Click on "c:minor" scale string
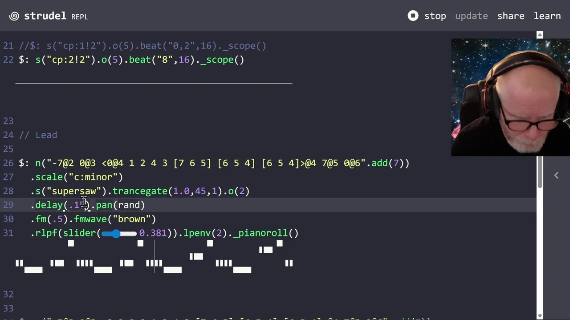The image size is (570, 320). (93, 177)
